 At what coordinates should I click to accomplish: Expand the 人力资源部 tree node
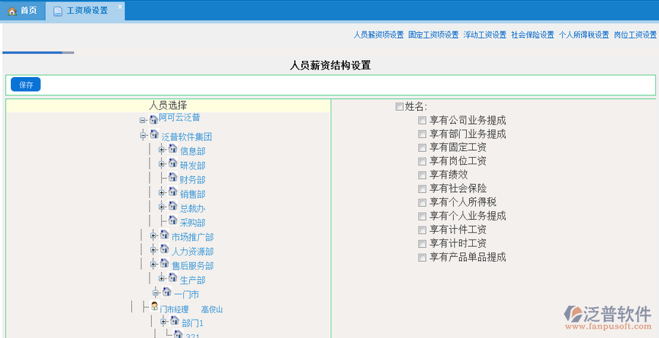pyautogui.click(x=154, y=250)
